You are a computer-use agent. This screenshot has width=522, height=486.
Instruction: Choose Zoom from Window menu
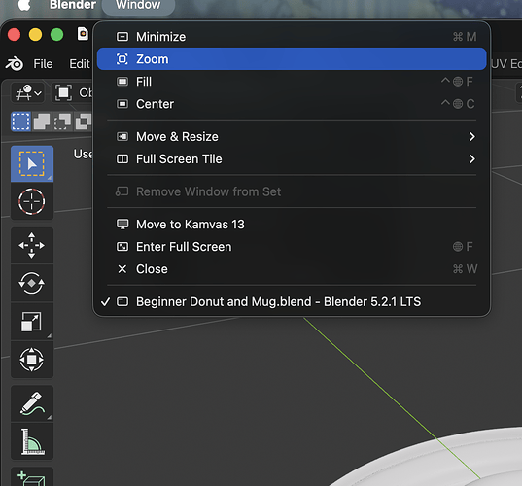pyautogui.click(x=292, y=59)
